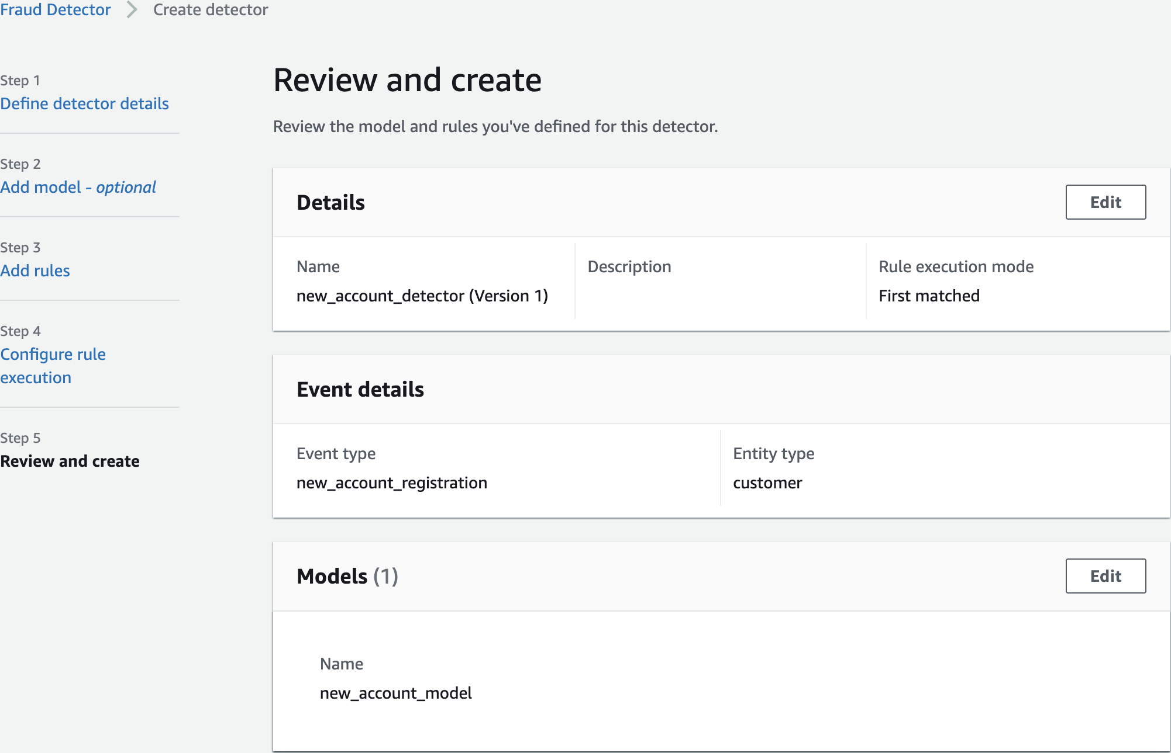1171x753 pixels.
Task: Click the Models (1) section header
Action: (347, 576)
